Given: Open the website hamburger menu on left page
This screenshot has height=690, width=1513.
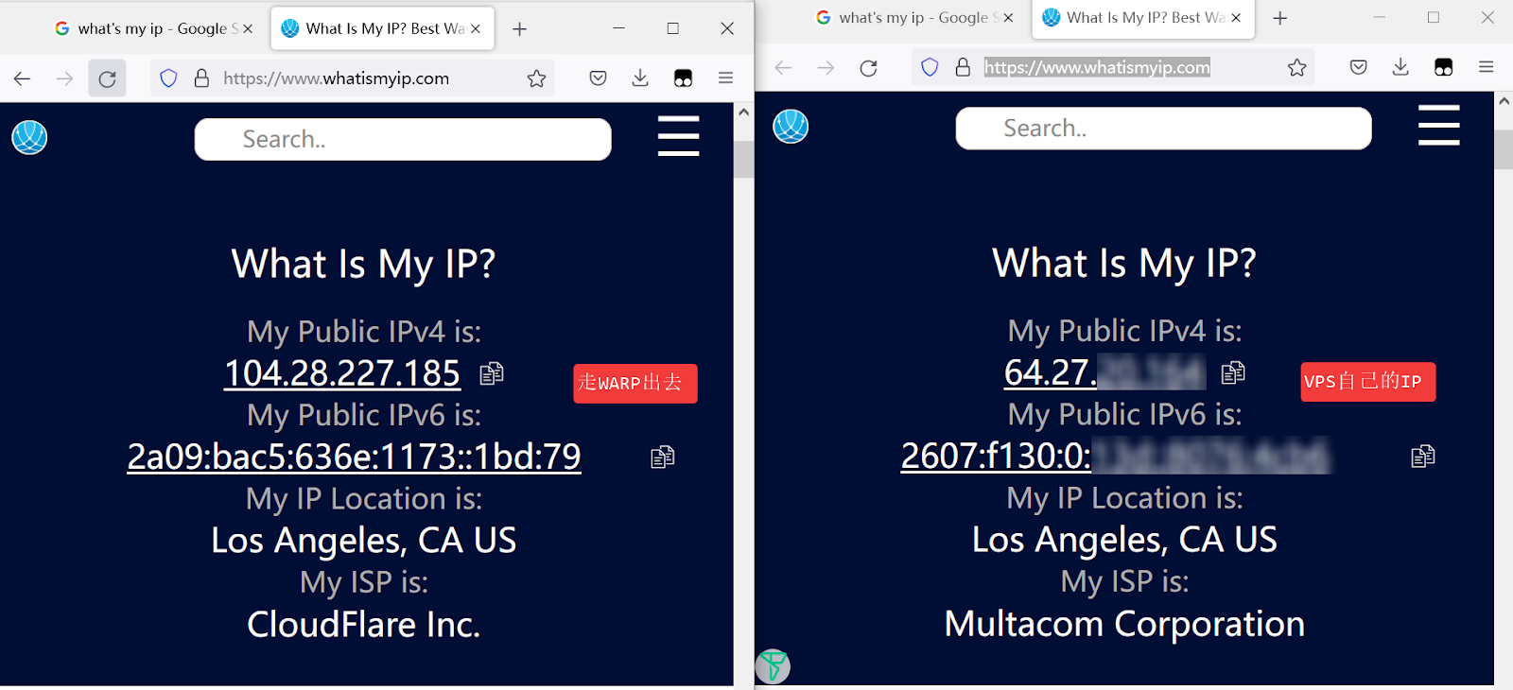Looking at the screenshot, I should [678, 136].
